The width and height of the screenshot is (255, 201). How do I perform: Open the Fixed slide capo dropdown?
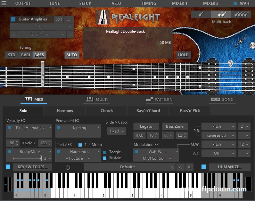pos(116,131)
